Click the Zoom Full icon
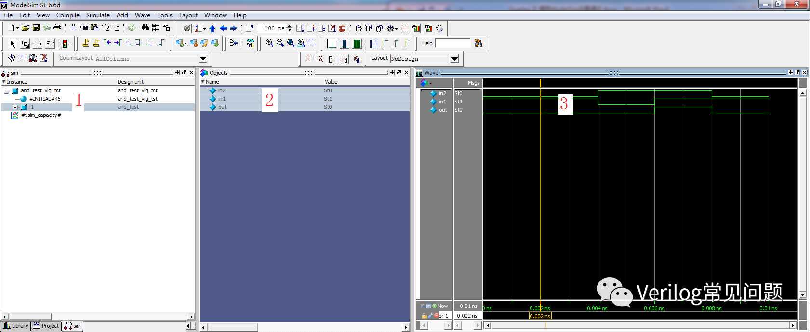Viewport: 810px width, 332px height. click(291, 43)
